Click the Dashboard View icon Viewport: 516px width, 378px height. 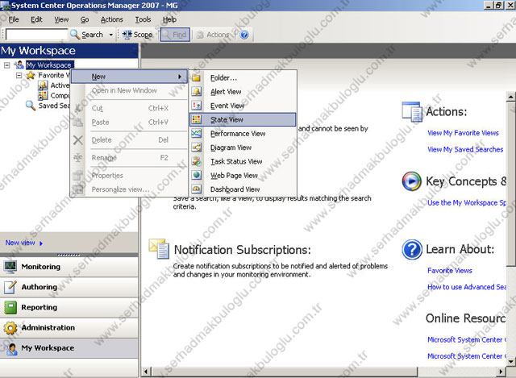pos(197,189)
